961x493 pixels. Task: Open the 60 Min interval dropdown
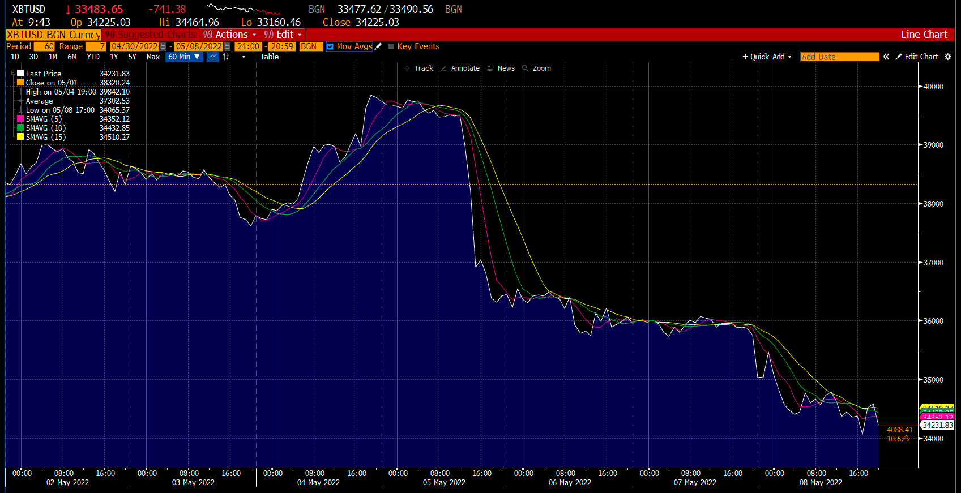click(184, 57)
